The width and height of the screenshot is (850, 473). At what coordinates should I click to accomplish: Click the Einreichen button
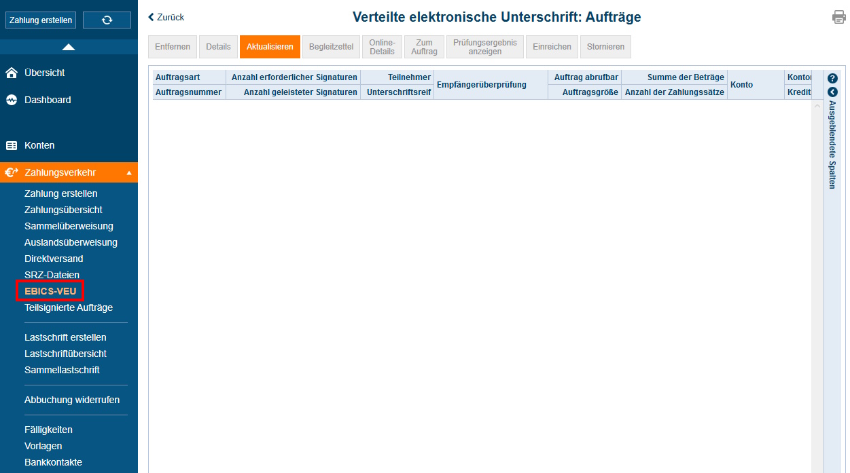point(551,46)
